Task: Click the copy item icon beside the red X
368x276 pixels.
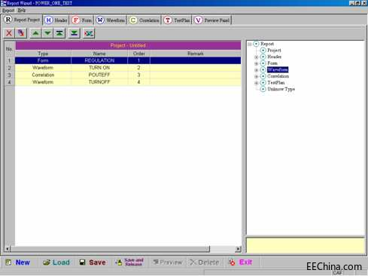Action: coord(21,33)
